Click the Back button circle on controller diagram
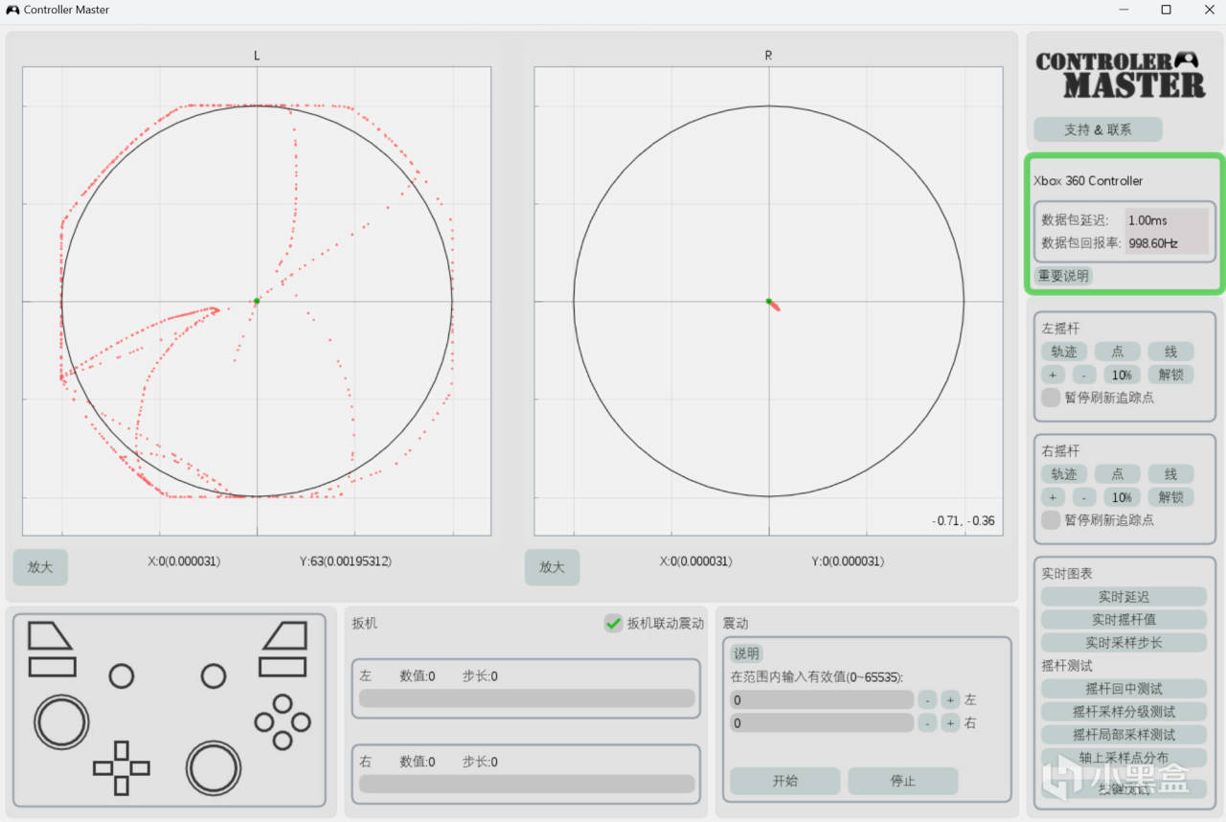1226x822 pixels. [x=122, y=675]
